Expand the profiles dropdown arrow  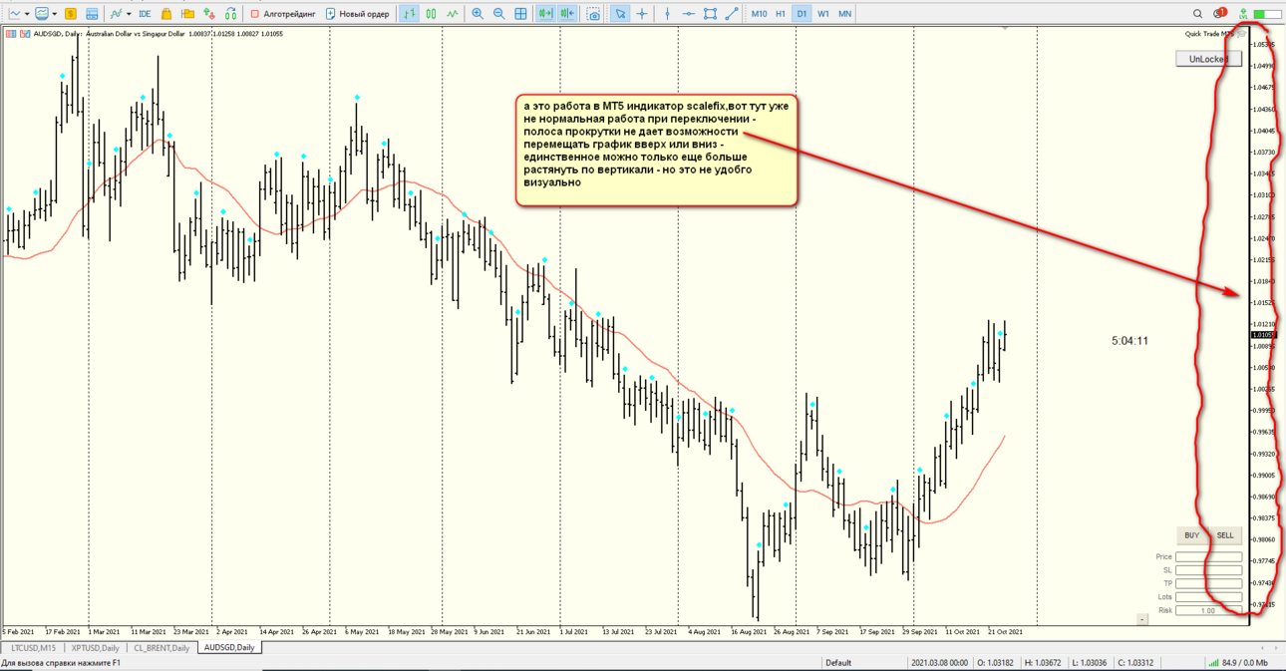[54, 14]
